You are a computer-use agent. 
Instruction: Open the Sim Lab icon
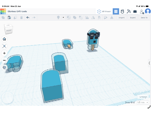[x=122, y=11]
